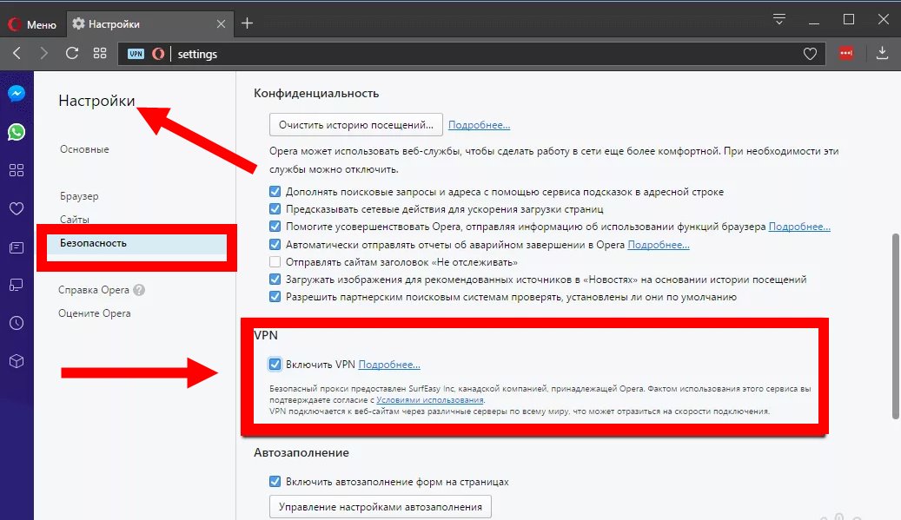Viewport: 901px width, 520px height.
Task: Click help question mark icon beside Справка Opera
Action: pyautogui.click(x=139, y=290)
